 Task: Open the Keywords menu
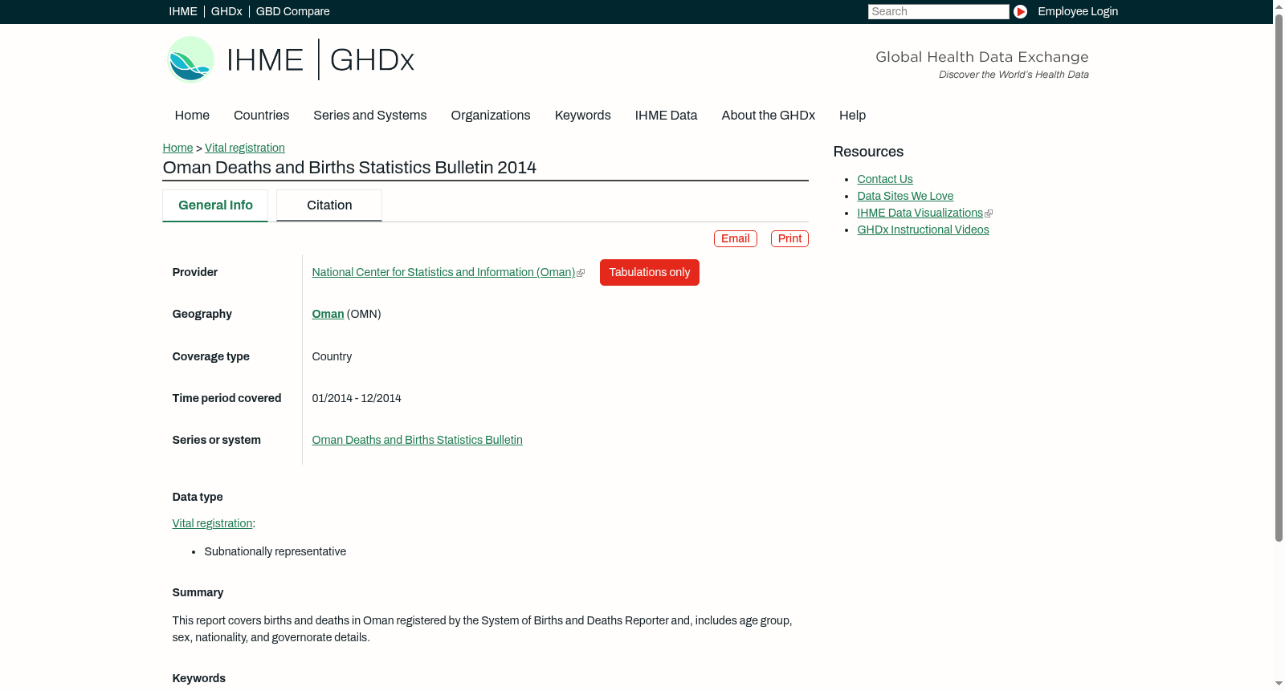(583, 116)
